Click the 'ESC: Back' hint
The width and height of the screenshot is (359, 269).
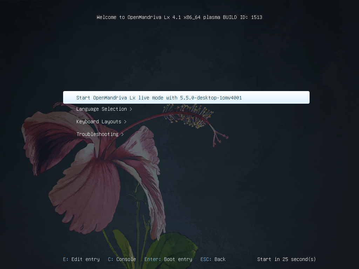(x=213, y=259)
